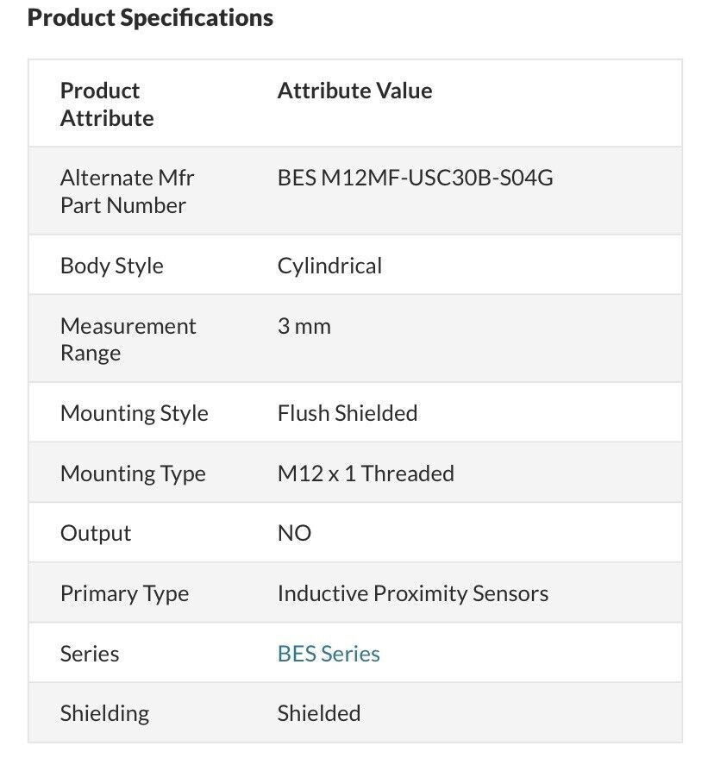Viewport: 714px width, 771px height.
Task: Open the BES Series link
Action: pos(329,654)
